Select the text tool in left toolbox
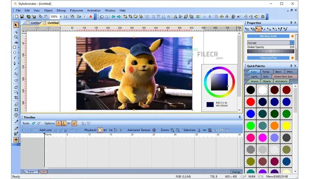The image size is (309, 179). (16, 43)
